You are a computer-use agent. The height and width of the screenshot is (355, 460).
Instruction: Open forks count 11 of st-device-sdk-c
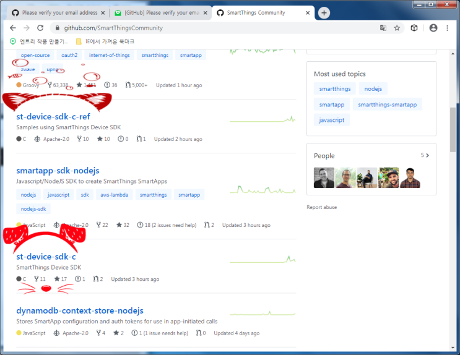(x=40, y=279)
